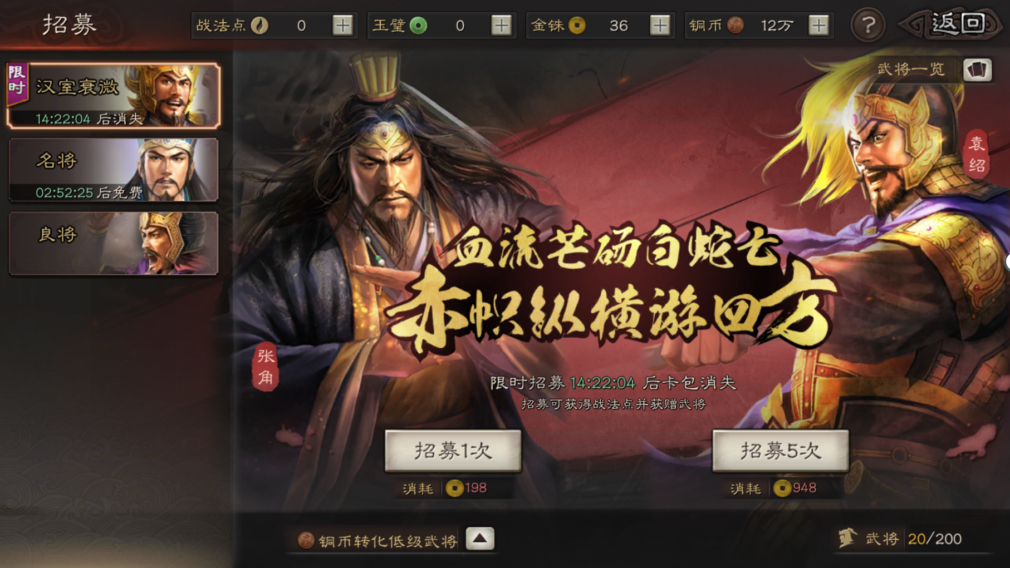Tap plus icon next to 金铢 36
Screen dimensions: 1010x568
(x=660, y=25)
